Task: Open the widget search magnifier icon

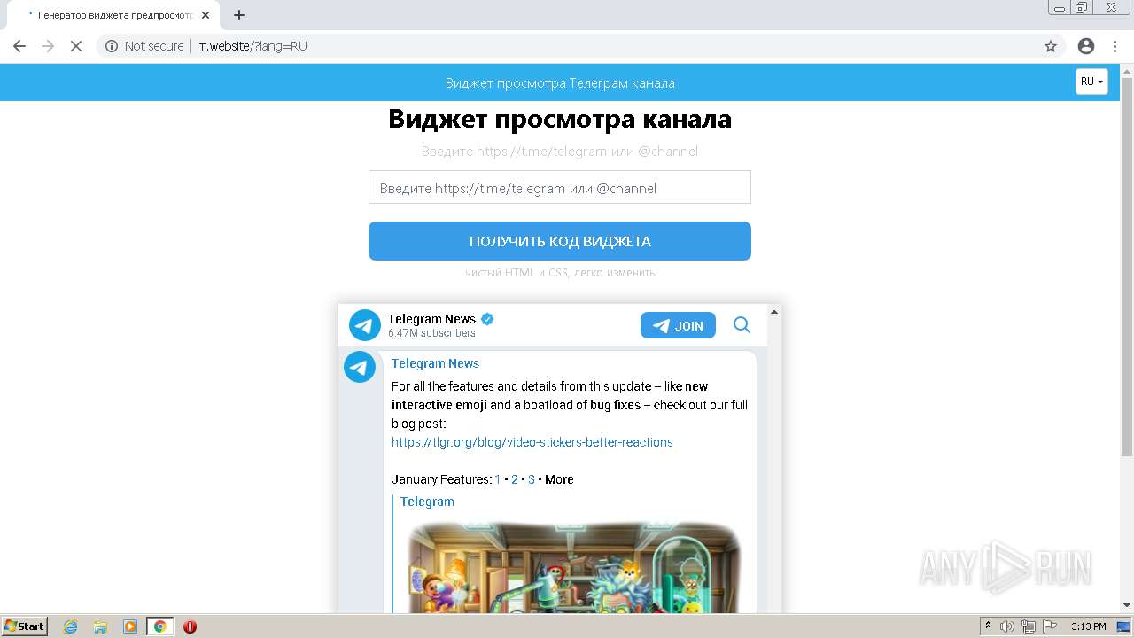Action: (742, 325)
